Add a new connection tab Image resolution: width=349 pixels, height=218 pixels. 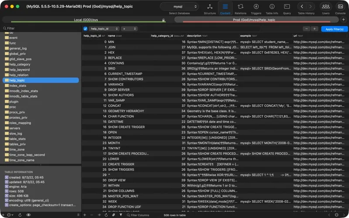click(x=343, y=20)
